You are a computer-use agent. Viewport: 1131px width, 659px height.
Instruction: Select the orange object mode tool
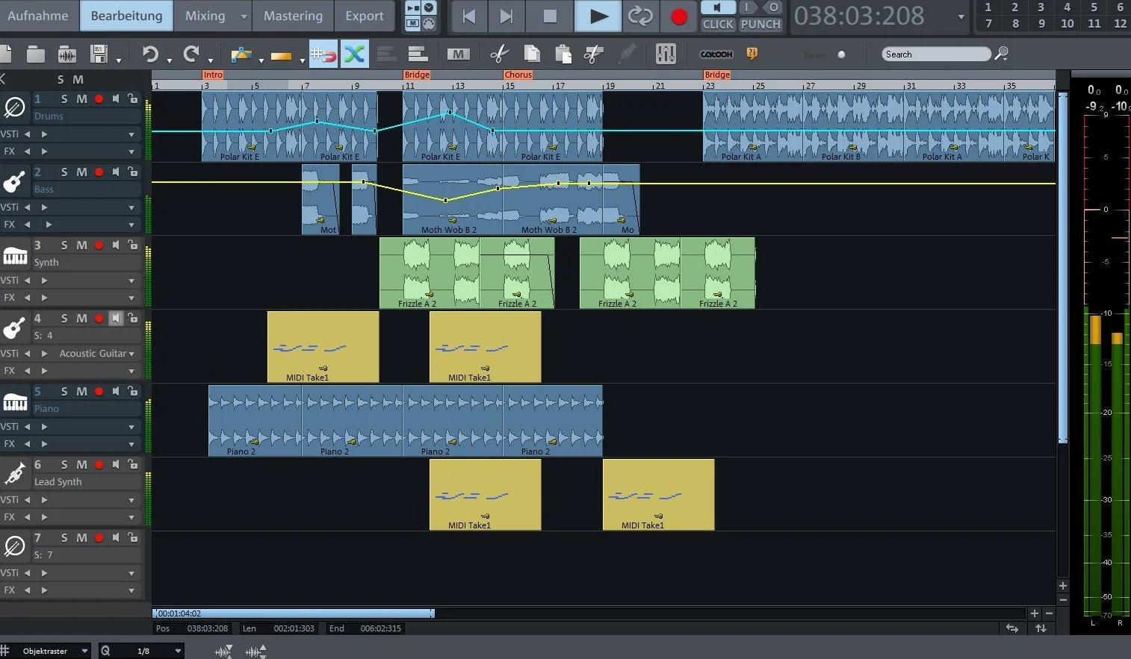point(282,55)
